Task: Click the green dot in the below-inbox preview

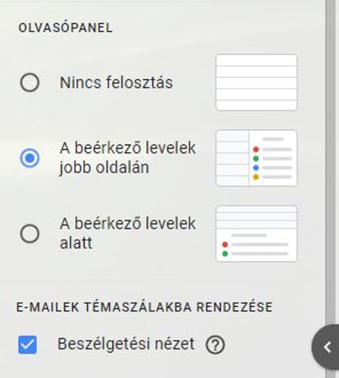Action: (225, 254)
